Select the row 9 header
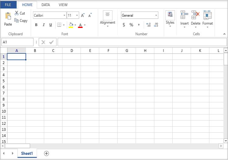Viewport: 228px width, 160px height. 4,105
